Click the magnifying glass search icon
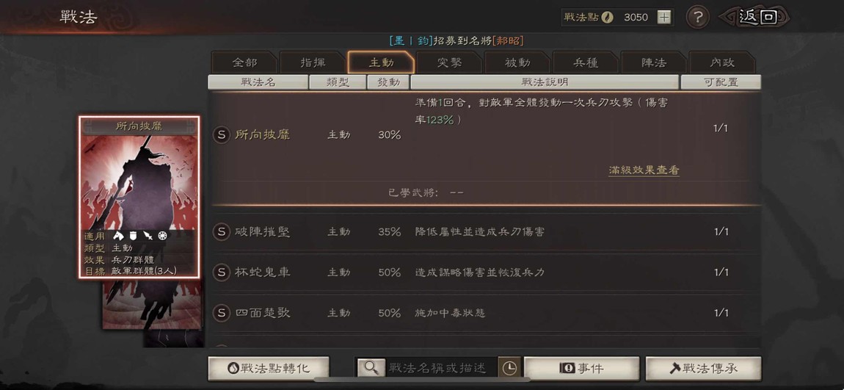This screenshot has height=390, width=844. [371, 367]
